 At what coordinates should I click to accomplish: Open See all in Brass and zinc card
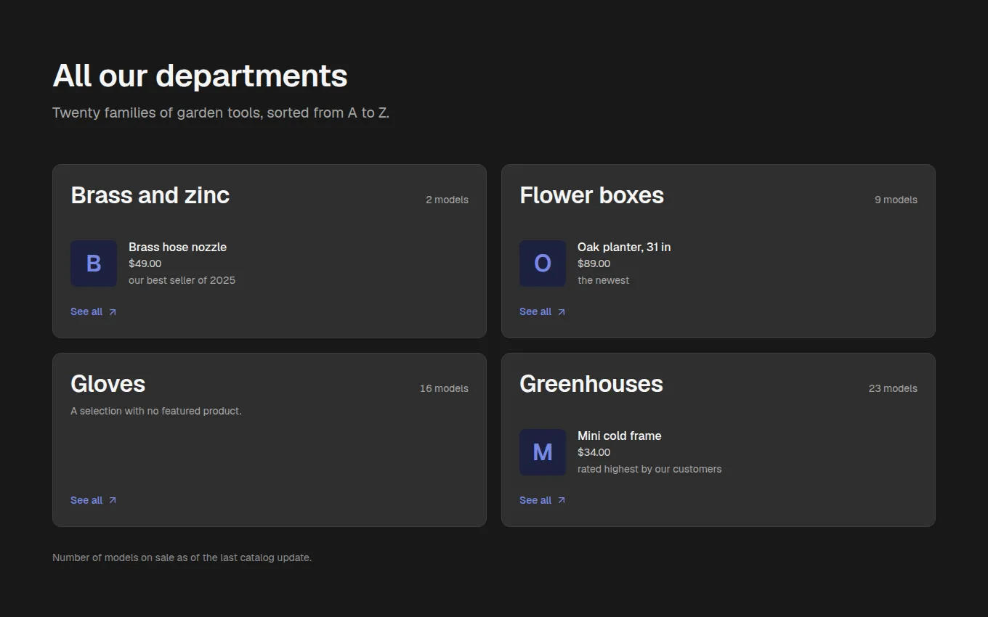point(94,311)
